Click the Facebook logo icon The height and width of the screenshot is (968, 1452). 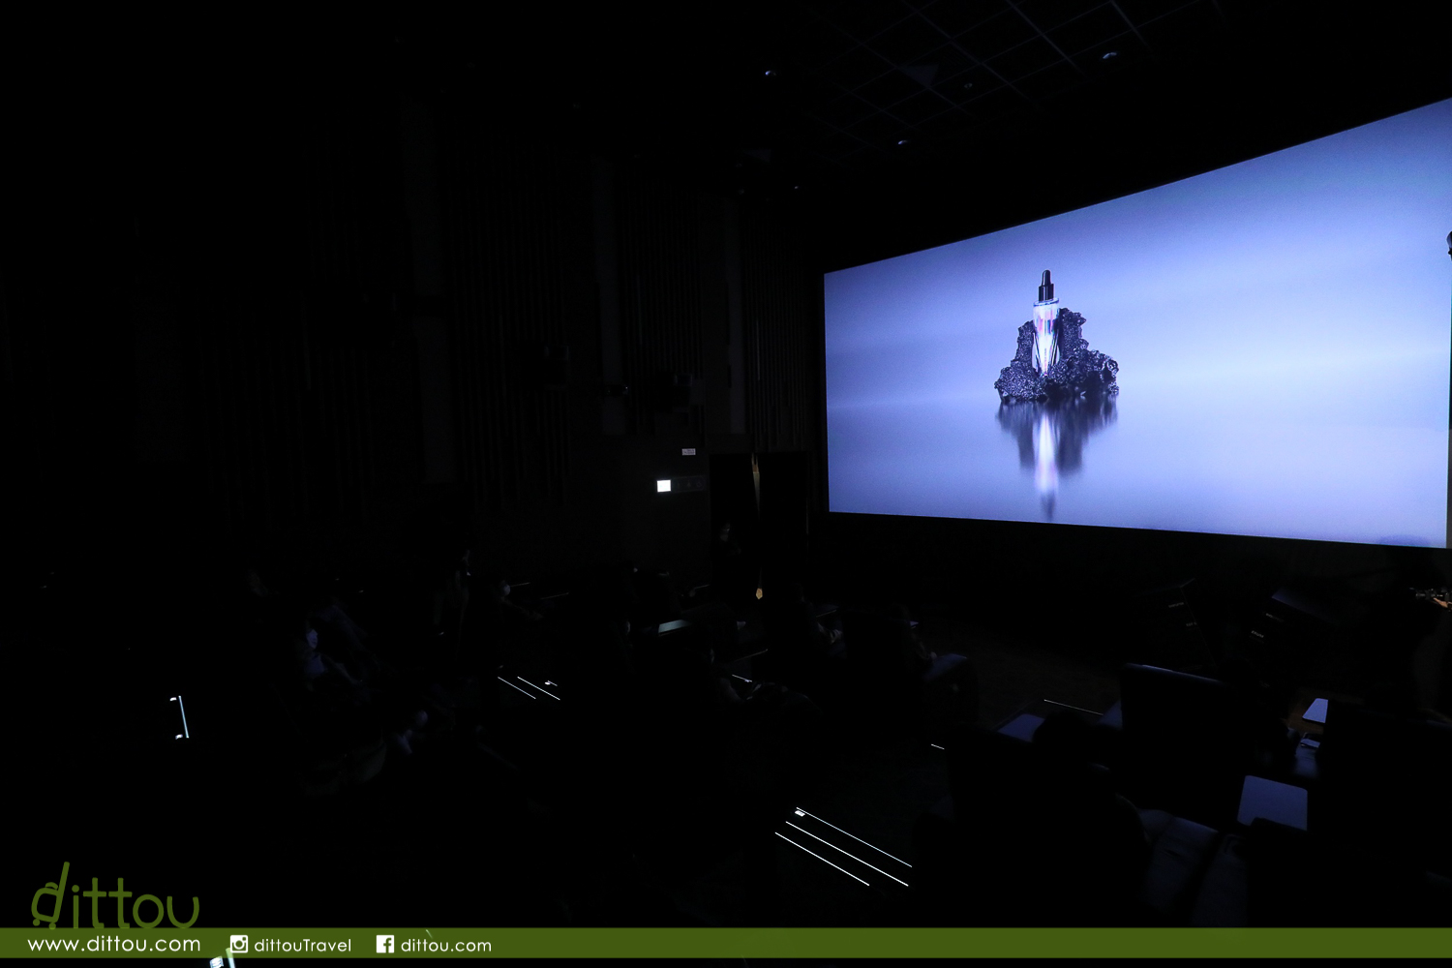(385, 944)
